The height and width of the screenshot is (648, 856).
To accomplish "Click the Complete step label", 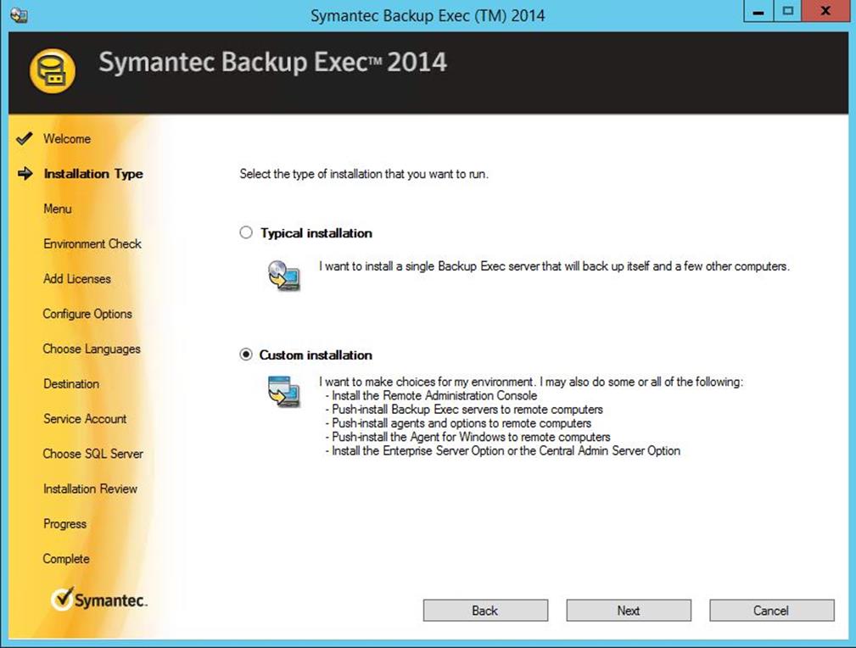I will click(x=65, y=559).
